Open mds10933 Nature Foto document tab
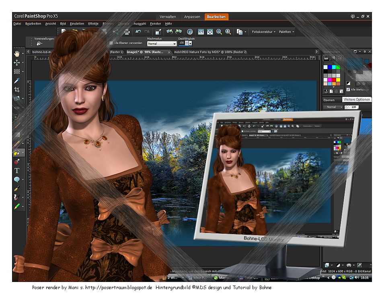Screen dimensions: 384x294 pos(210,52)
